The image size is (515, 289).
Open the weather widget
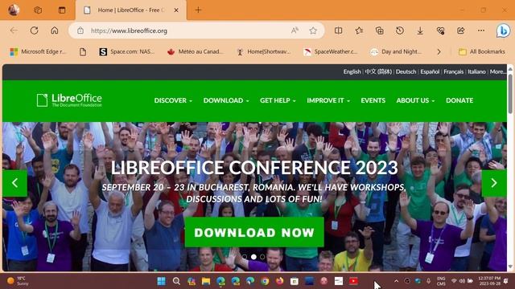click(19, 281)
